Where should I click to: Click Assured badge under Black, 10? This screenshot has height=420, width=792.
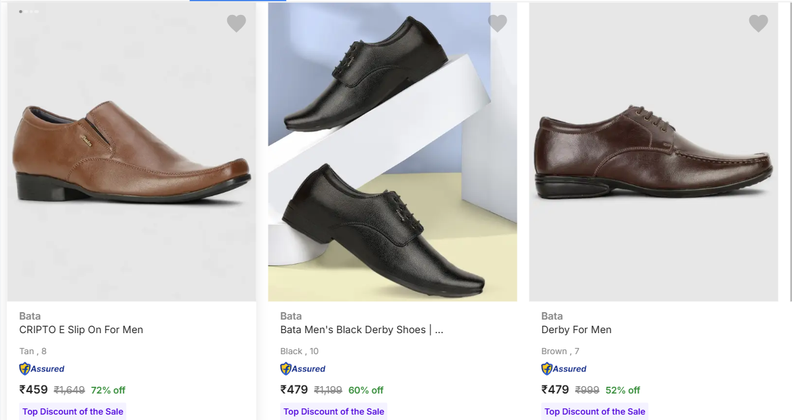pyautogui.click(x=303, y=369)
